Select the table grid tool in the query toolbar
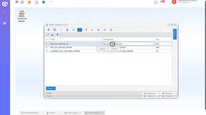 point(55,30)
